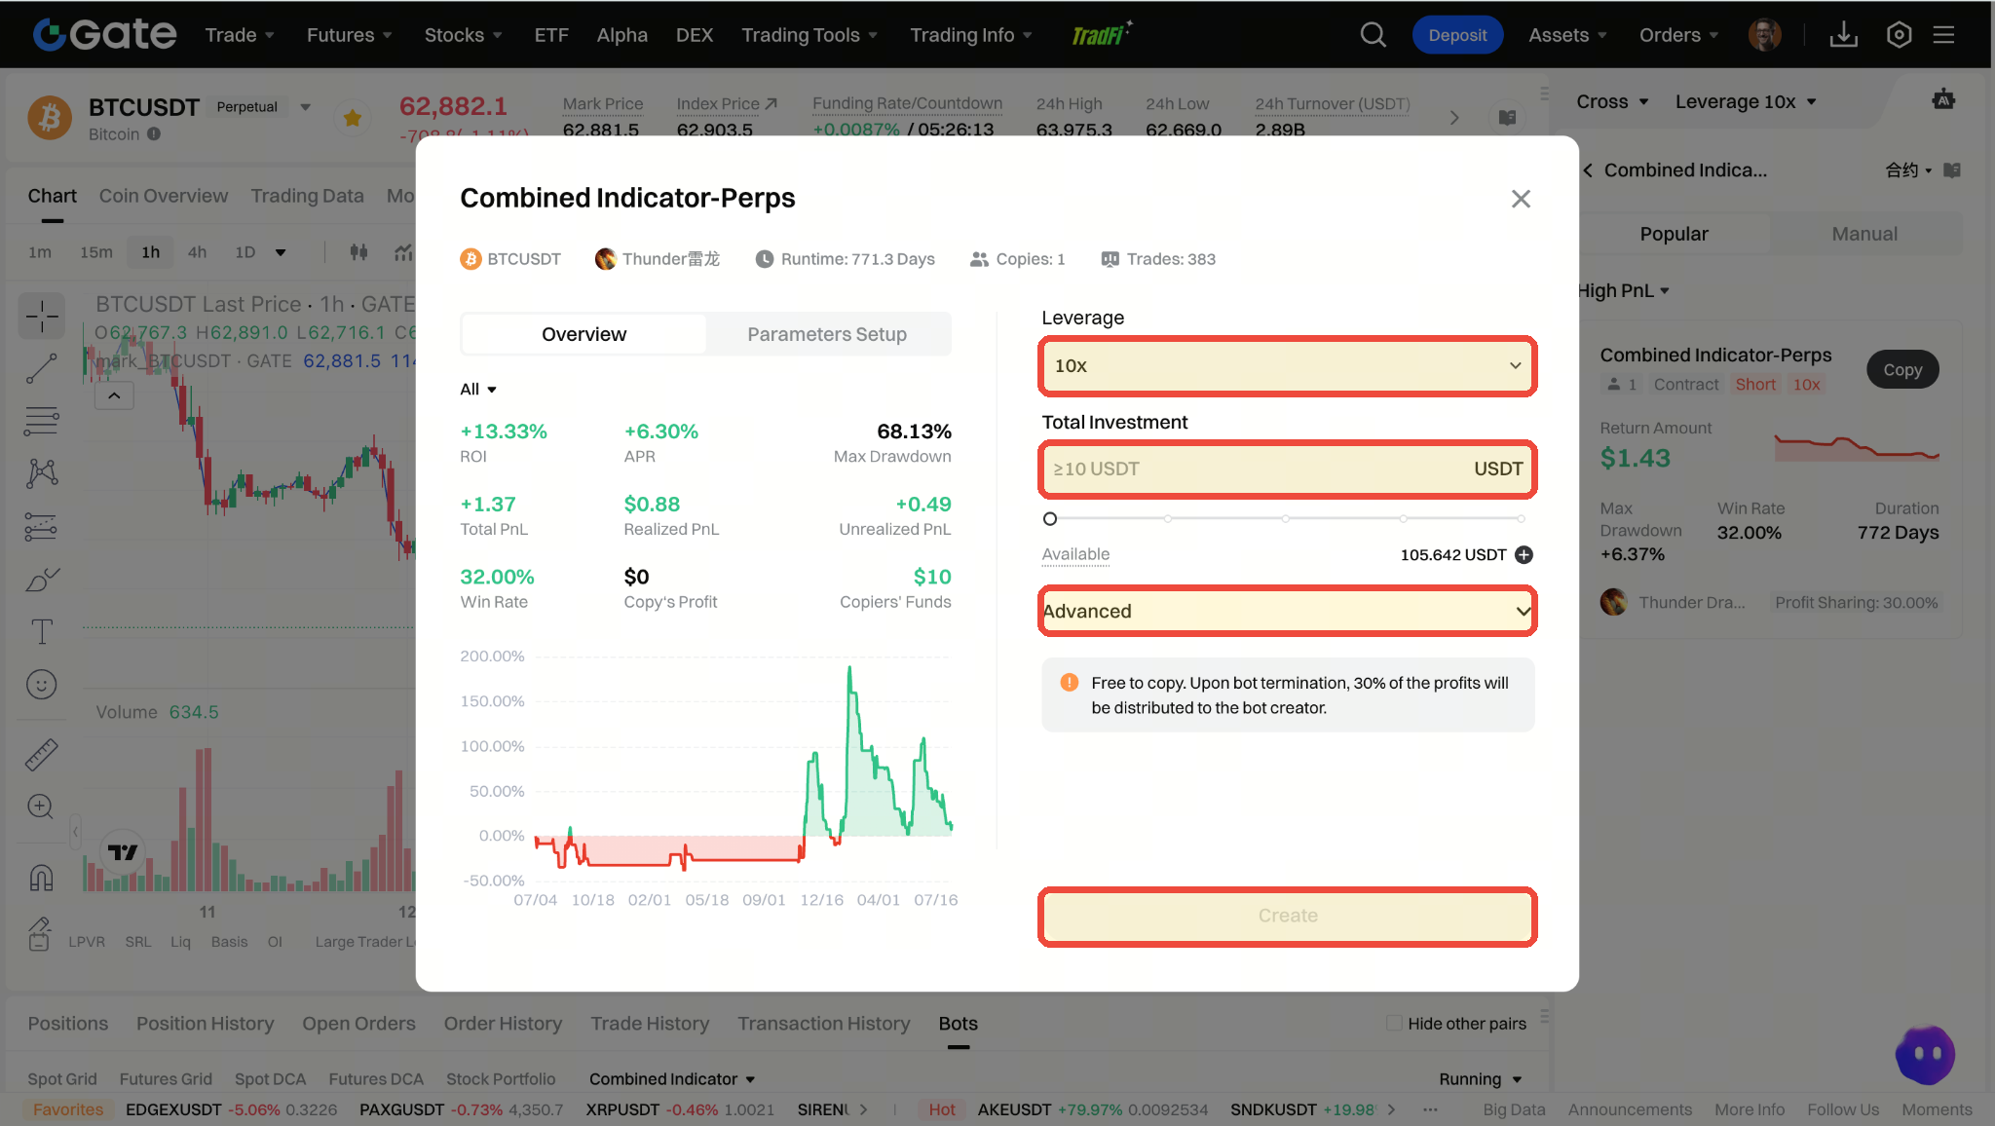The width and height of the screenshot is (1995, 1126).
Task: Open the Leverage 10x dropdown in dialog
Action: [1287, 366]
